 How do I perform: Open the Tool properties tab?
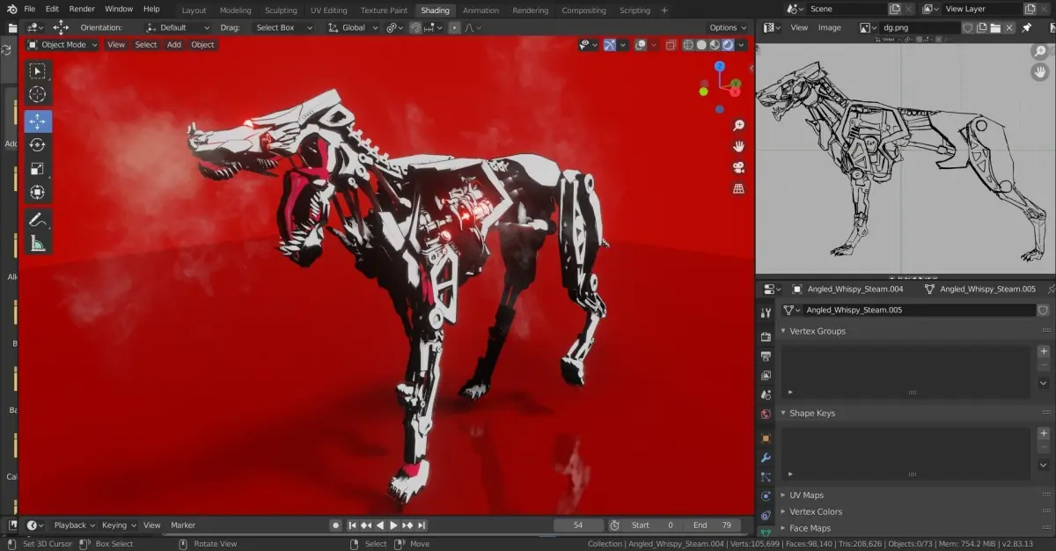coord(766,313)
